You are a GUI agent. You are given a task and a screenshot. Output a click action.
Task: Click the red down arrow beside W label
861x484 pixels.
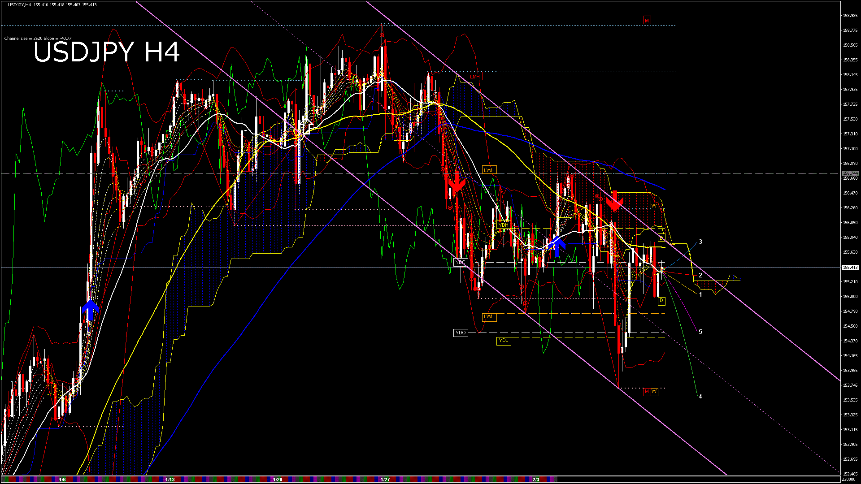[615, 201]
